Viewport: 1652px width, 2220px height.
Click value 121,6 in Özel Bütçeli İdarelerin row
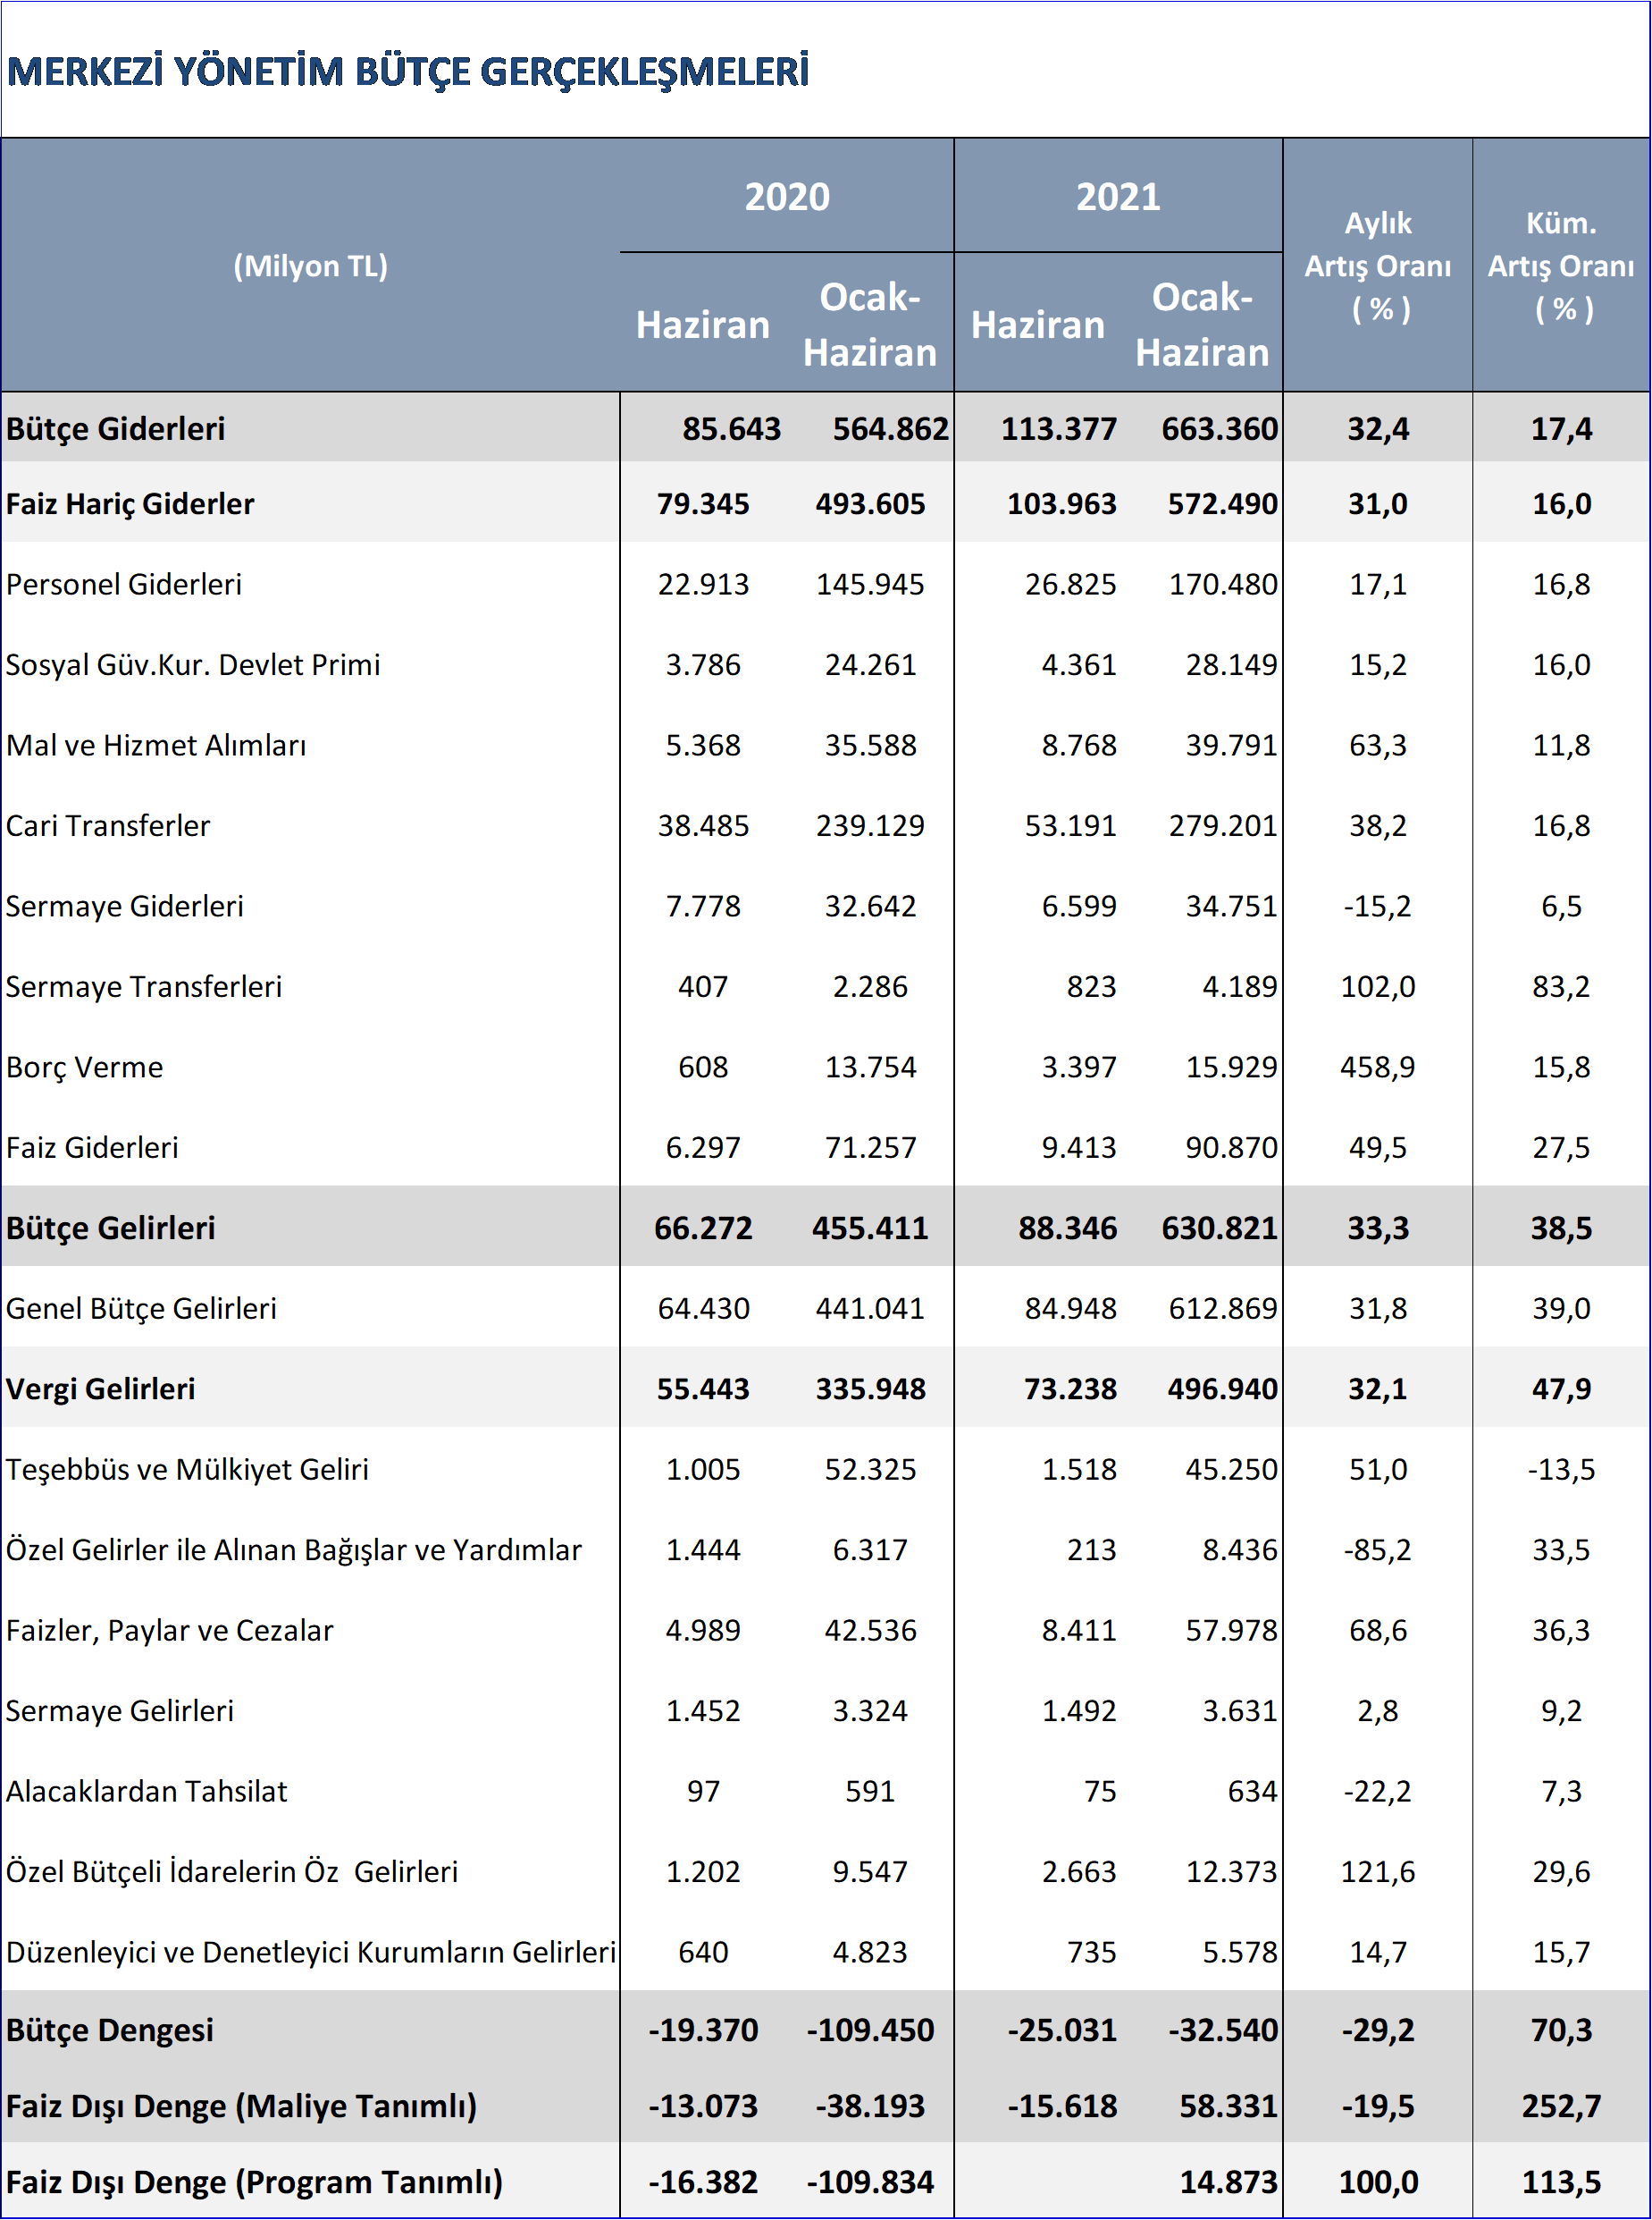[x=1377, y=1872]
